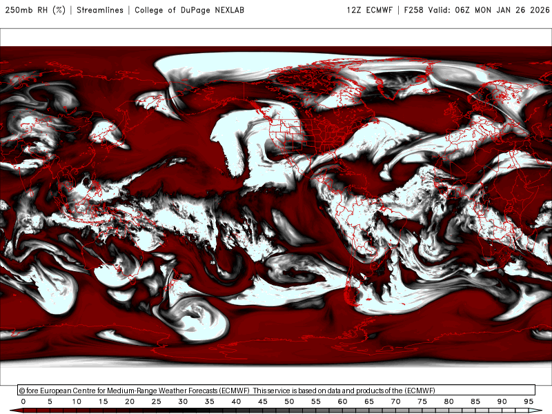Click the '75' color scale label
This screenshot has width=552, height=414.
tap(422, 402)
